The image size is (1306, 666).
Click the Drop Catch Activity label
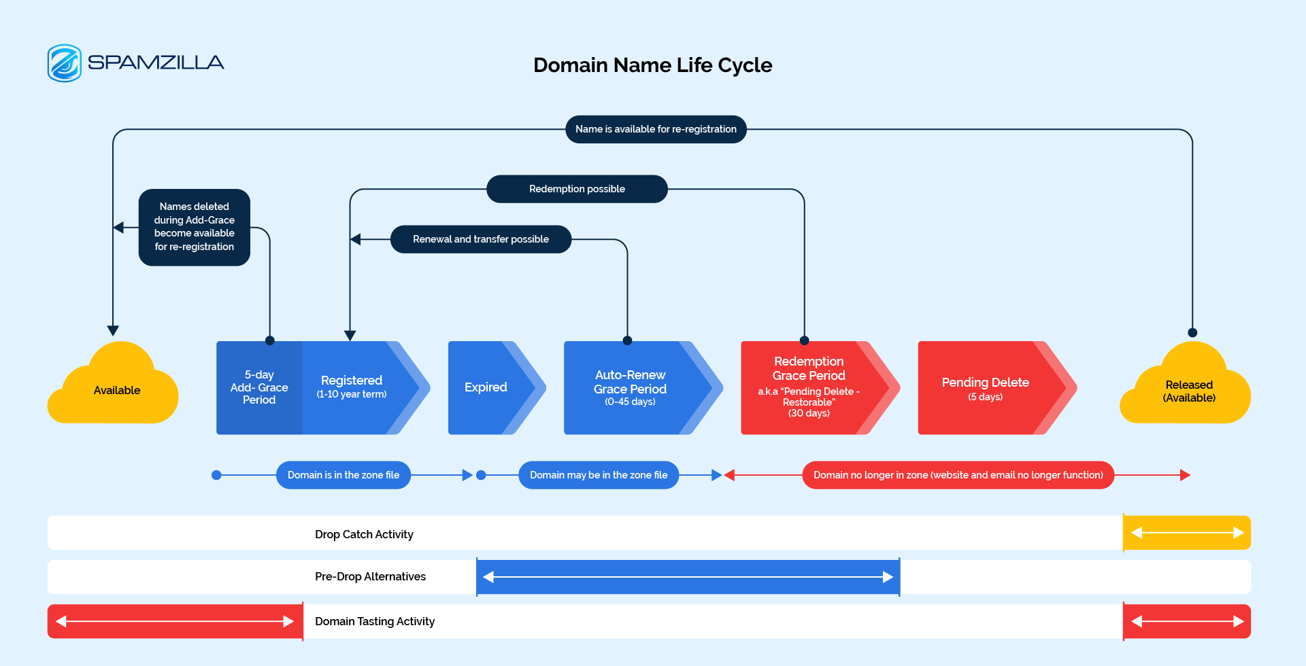click(x=364, y=535)
